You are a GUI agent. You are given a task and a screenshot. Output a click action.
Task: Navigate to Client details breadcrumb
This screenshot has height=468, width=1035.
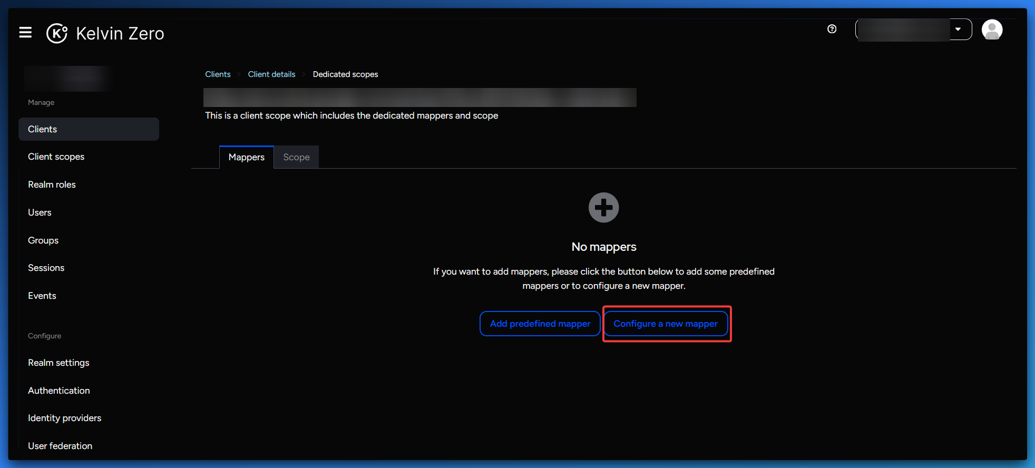[x=271, y=74]
